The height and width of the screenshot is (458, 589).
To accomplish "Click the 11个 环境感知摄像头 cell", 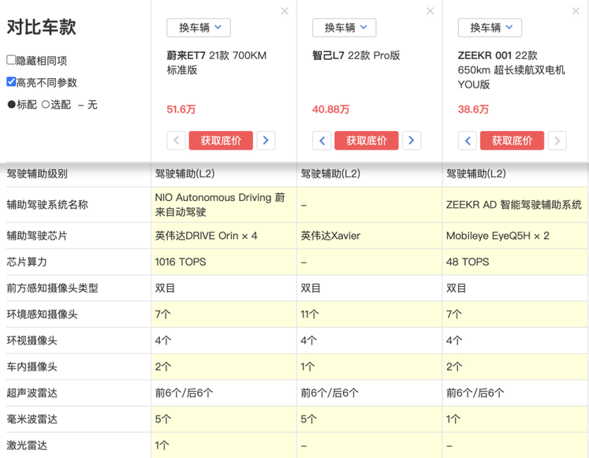I will [x=369, y=315].
